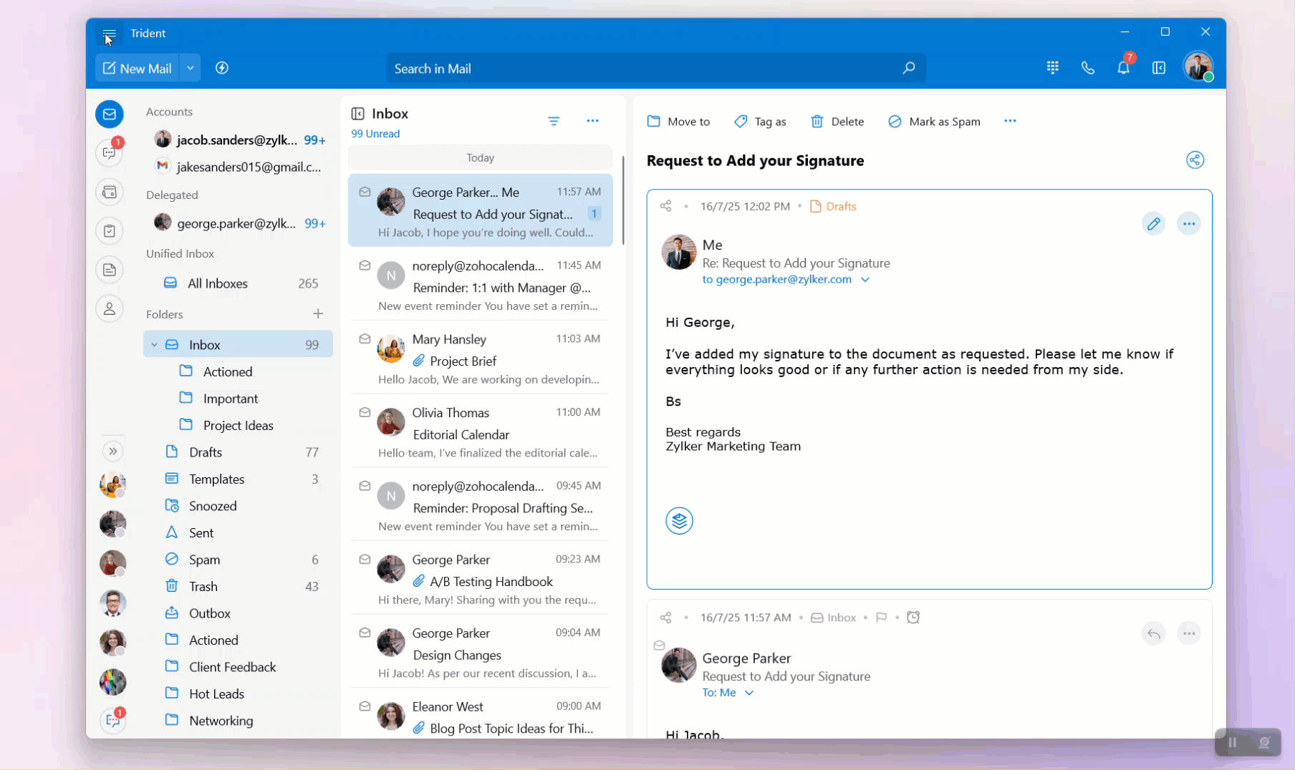
Task: Flag the George Parker message
Action: tap(881, 618)
